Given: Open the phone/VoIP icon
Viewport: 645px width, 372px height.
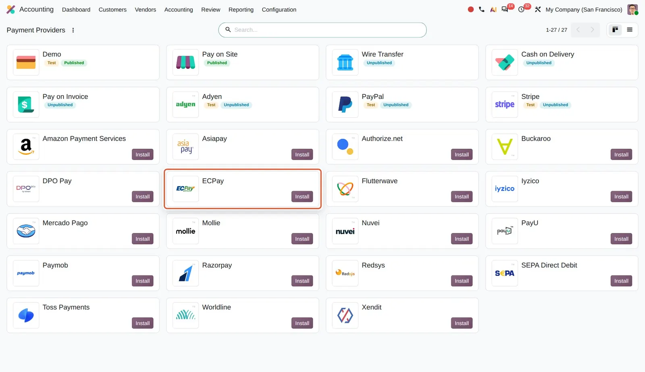Looking at the screenshot, I should point(482,9).
